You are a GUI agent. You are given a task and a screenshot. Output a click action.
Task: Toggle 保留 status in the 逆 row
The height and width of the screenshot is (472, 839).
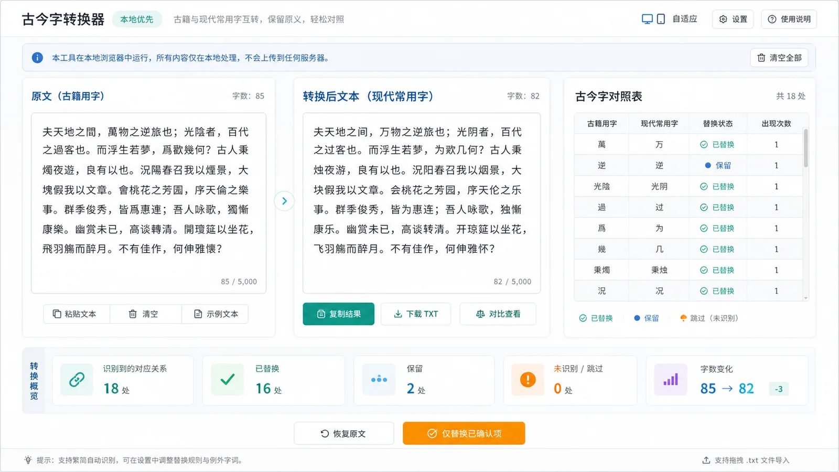[x=717, y=165]
